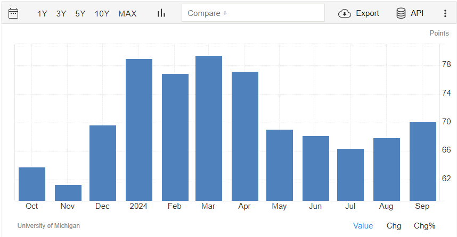The image size is (457, 237).
Task: Switch to the Chg view
Action: [394, 226]
